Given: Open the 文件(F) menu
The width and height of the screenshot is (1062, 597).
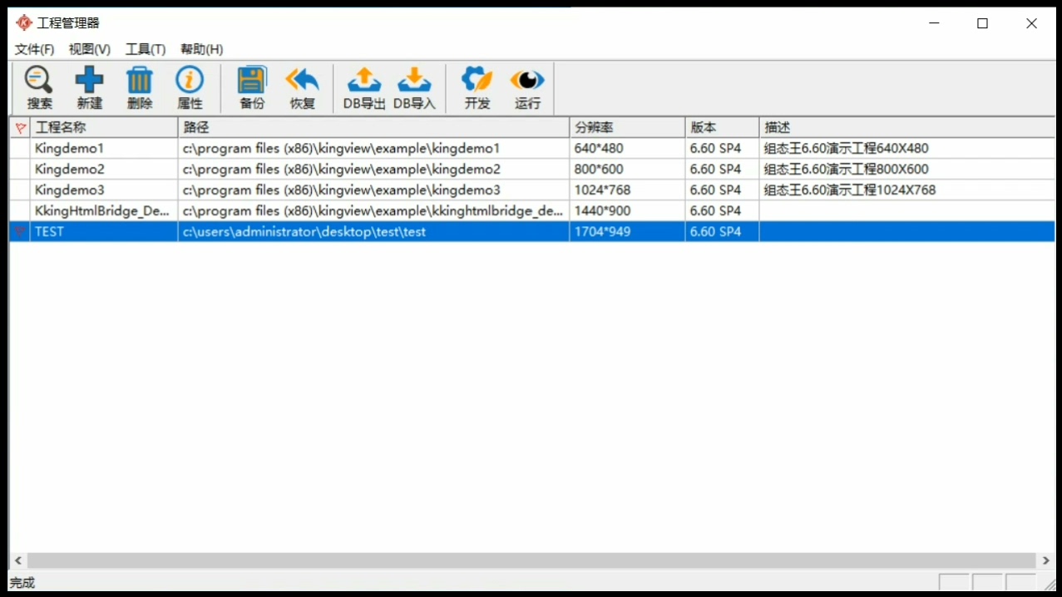Looking at the screenshot, I should click(x=34, y=50).
